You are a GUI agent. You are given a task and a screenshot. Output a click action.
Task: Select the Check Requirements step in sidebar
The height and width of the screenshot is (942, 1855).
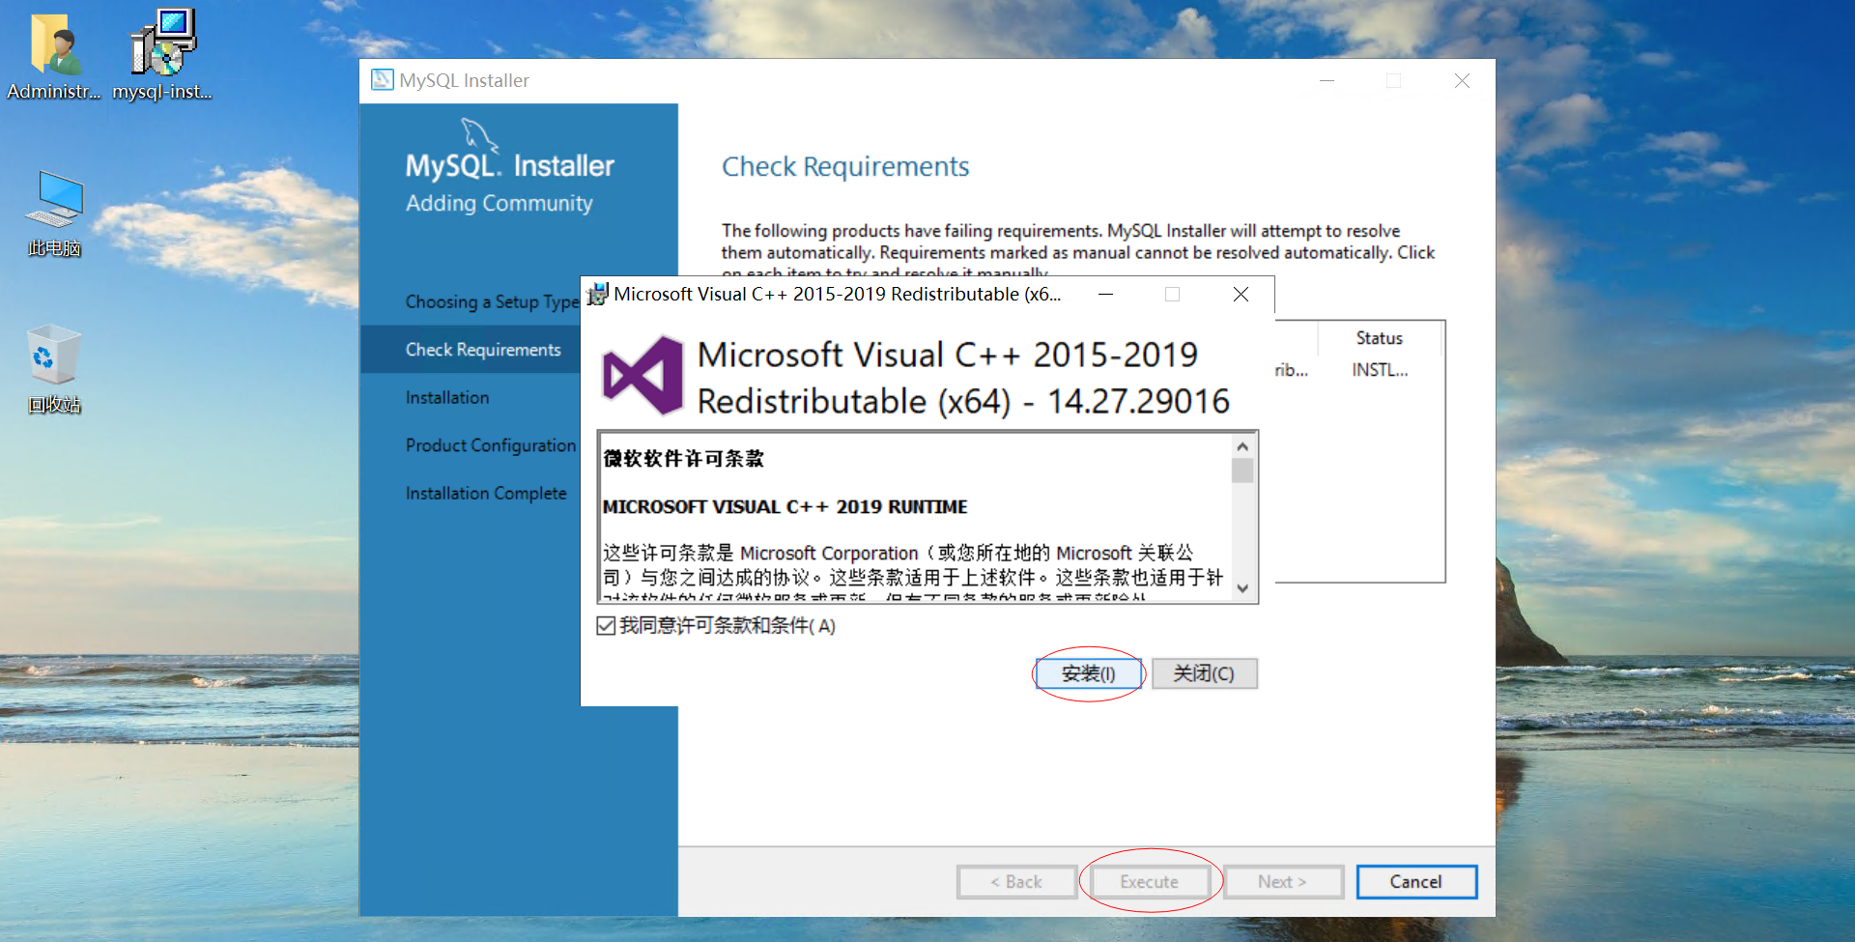click(483, 350)
